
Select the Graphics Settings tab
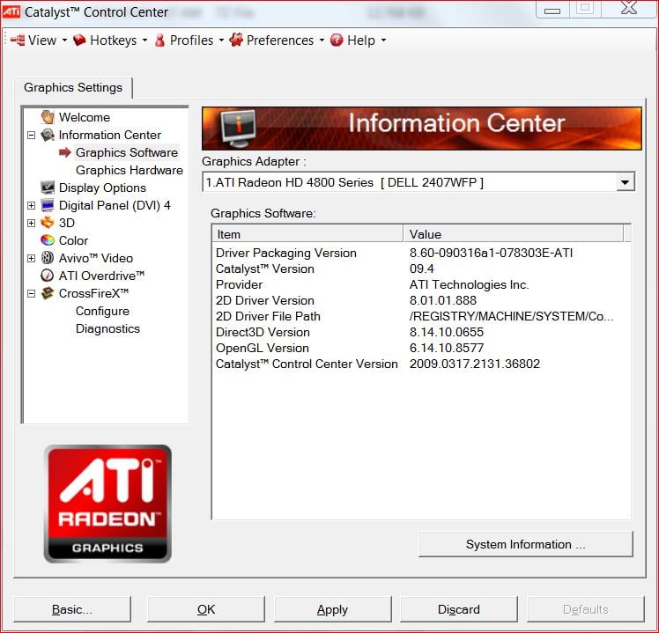pos(73,87)
